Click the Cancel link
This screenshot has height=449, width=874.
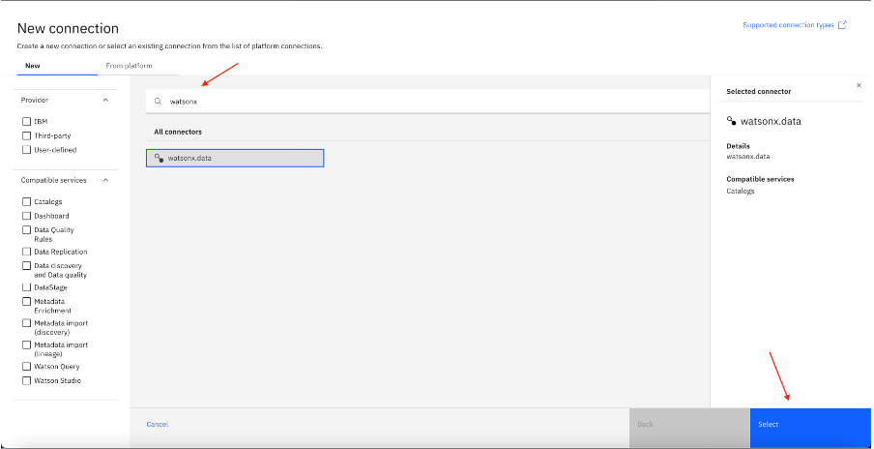click(x=157, y=424)
